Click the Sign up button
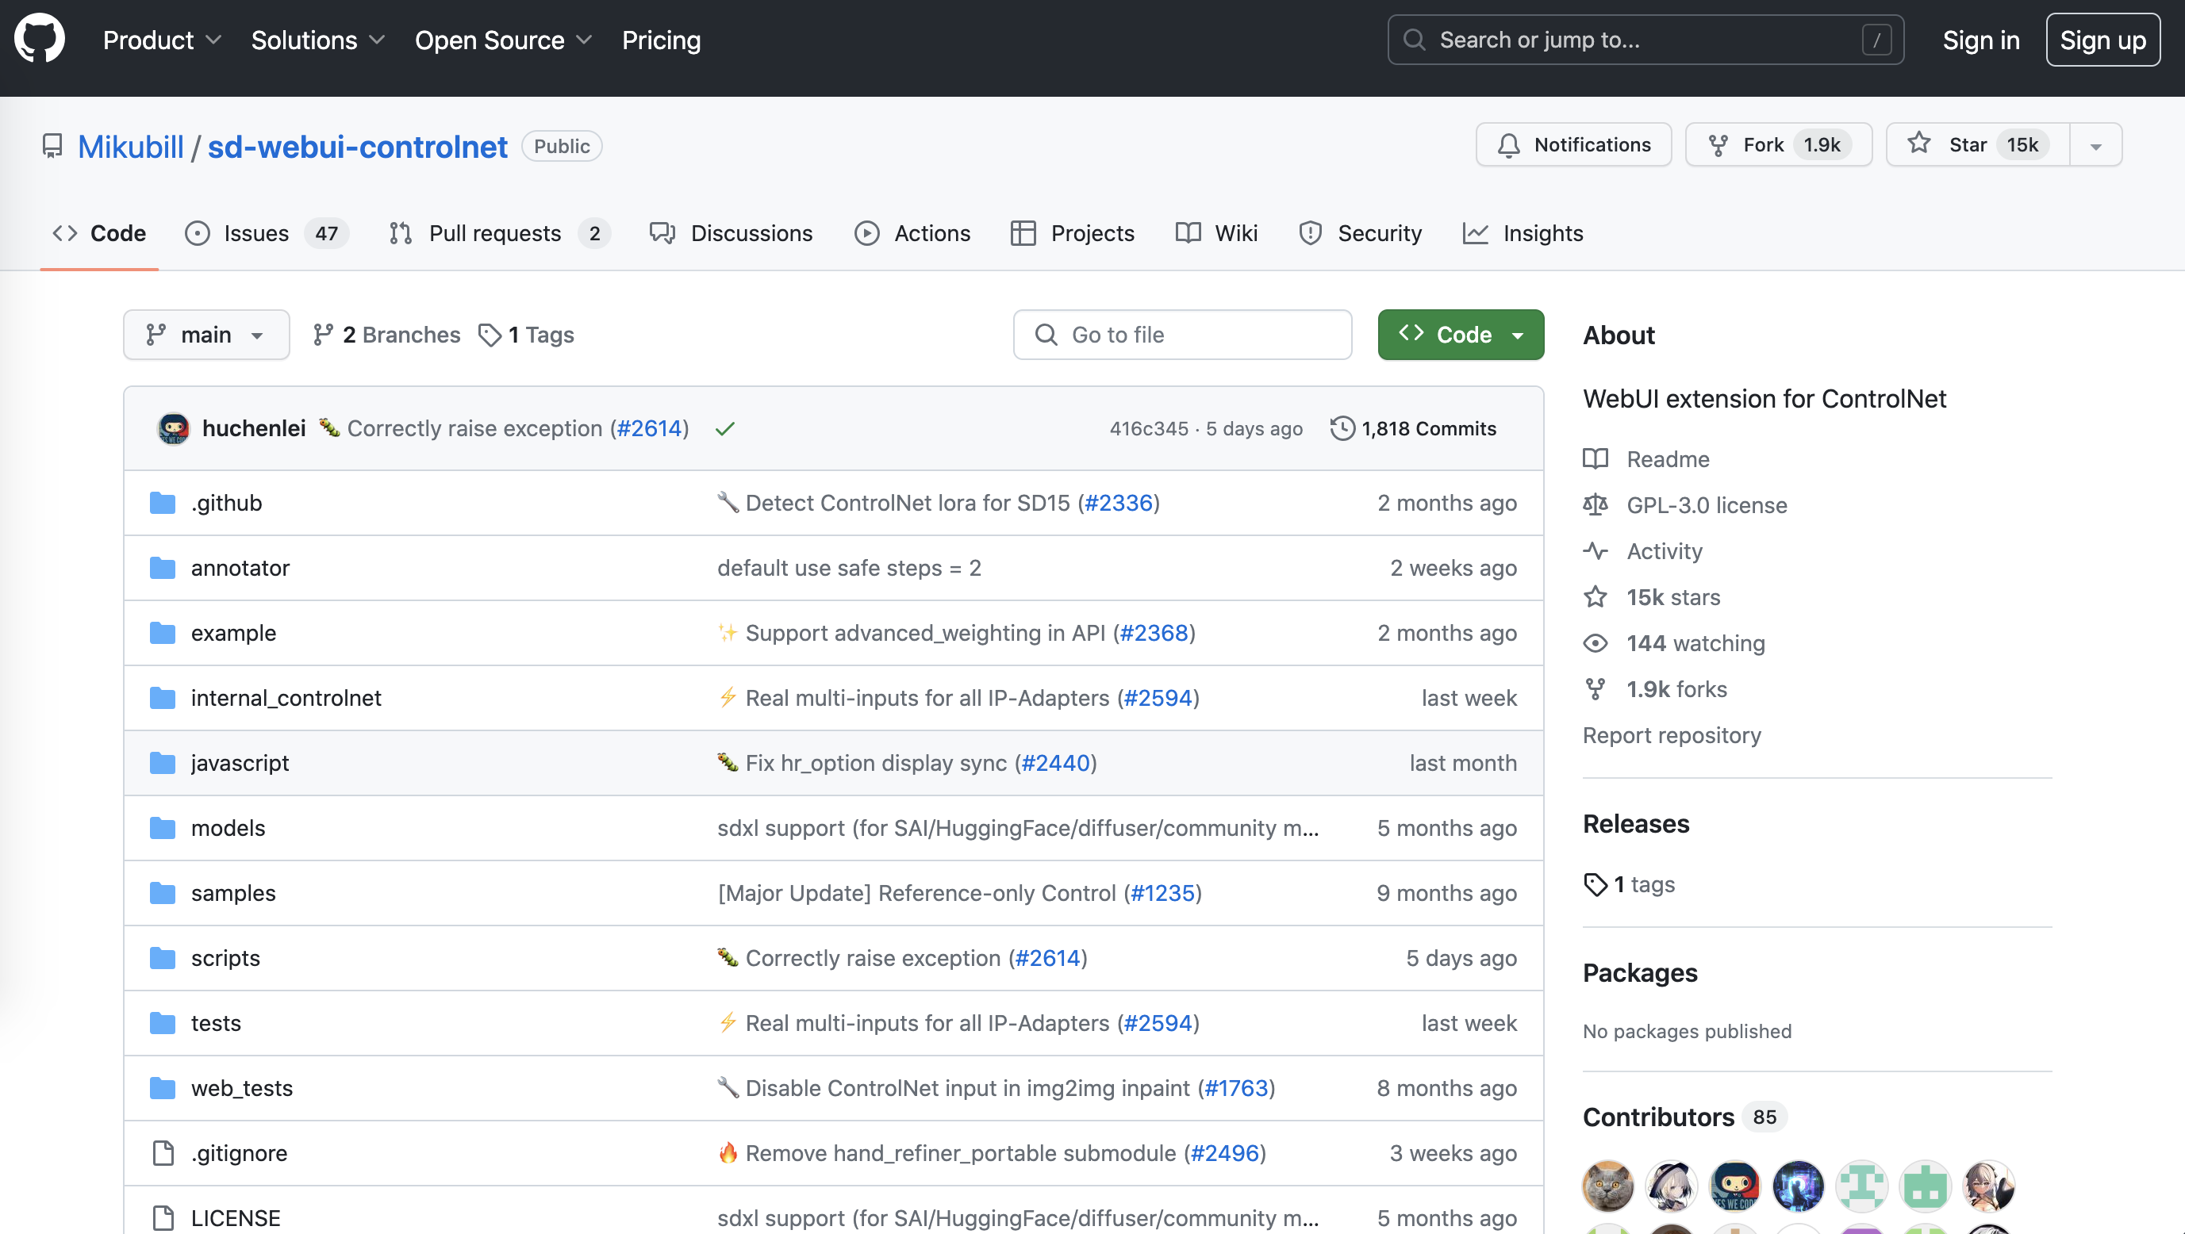The height and width of the screenshot is (1234, 2185). (2102, 40)
